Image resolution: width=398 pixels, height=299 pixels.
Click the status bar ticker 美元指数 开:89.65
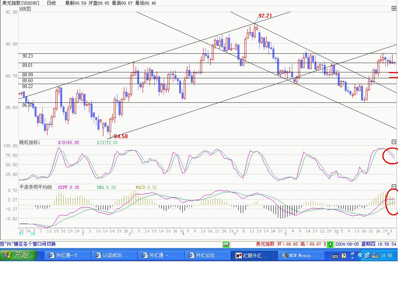click(277, 244)
